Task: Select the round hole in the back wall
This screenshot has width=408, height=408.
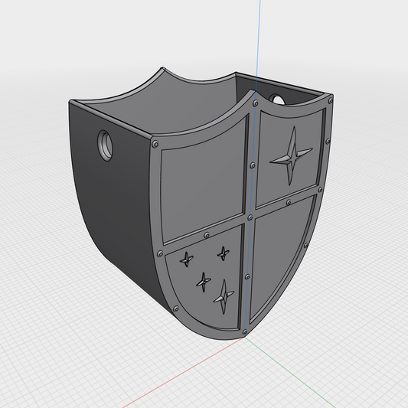Action: [277, 100]
